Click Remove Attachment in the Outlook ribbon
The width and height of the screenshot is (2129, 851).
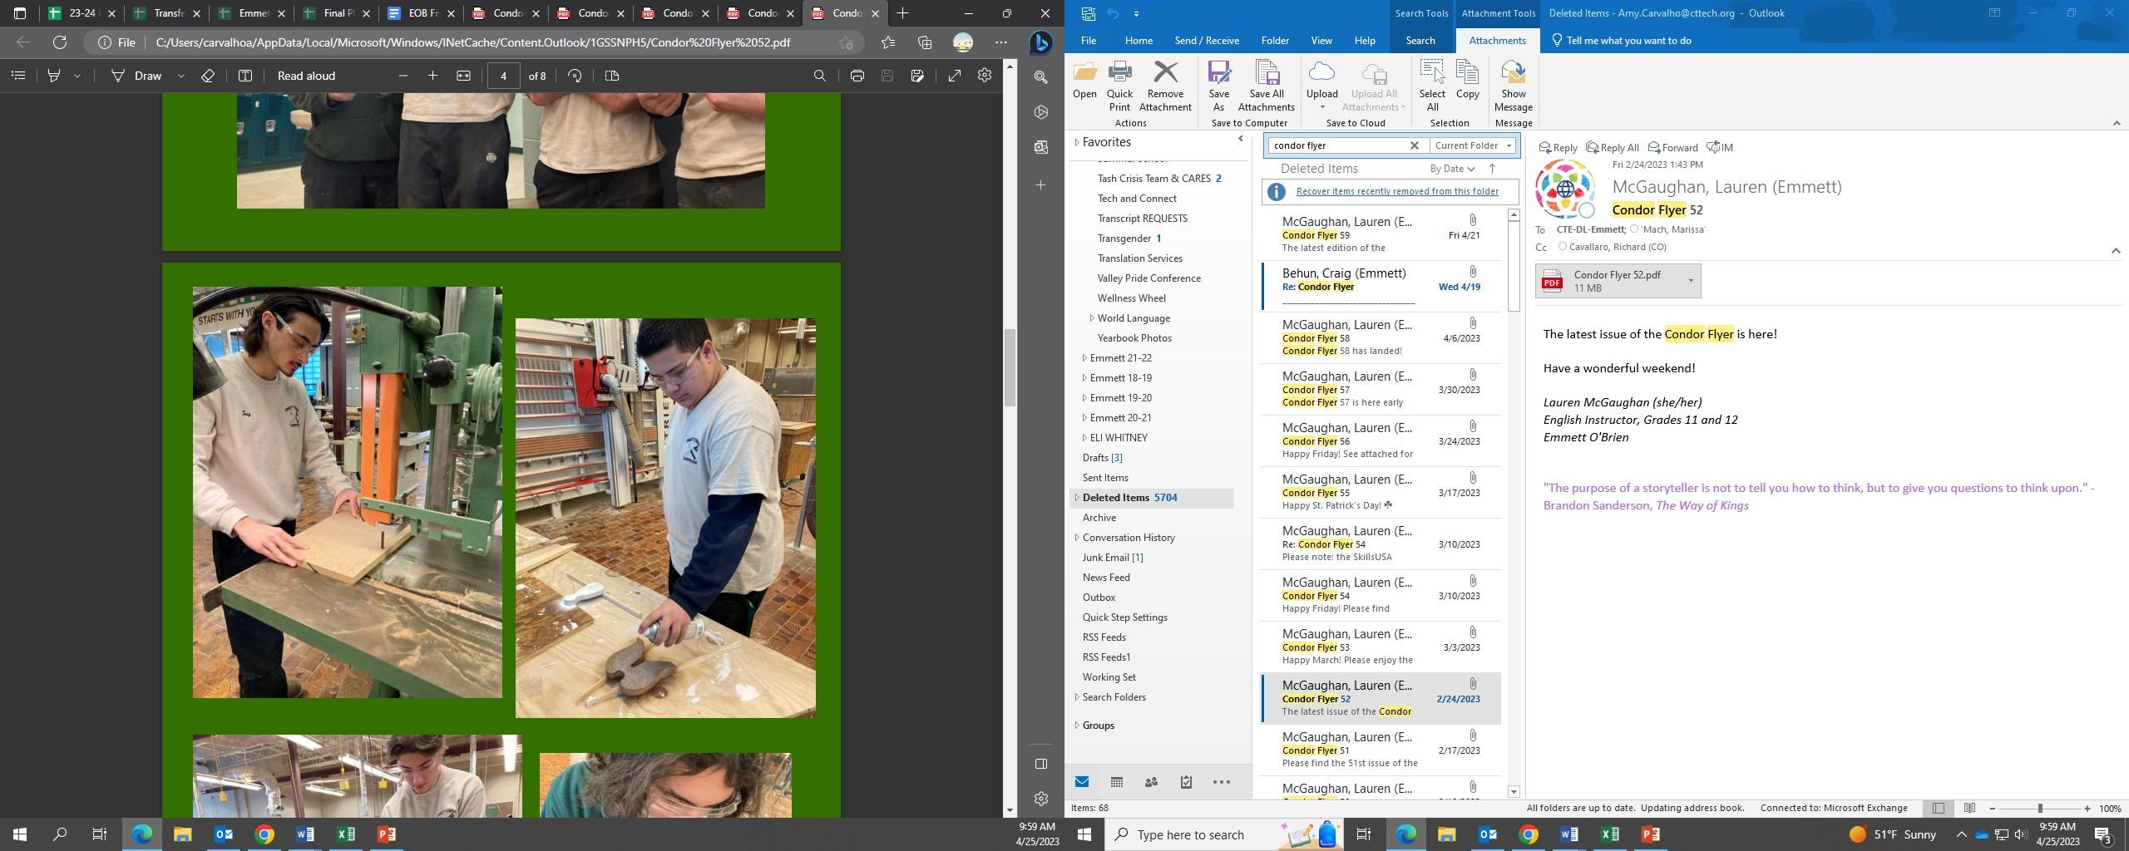[1165, 86]
